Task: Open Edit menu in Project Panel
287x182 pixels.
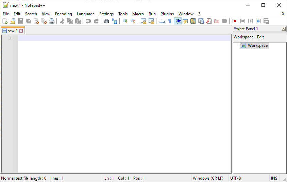Action: pyautogui.click(x=260, y=37)
